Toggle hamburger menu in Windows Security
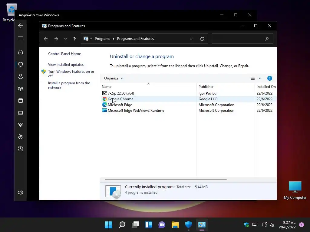Screen dimensions: 310x232 21,38
